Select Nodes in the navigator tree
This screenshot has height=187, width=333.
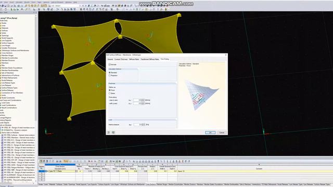pyautogui.click(x=4, y=23)
